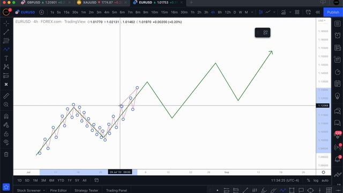343x193 pixels.
Task: Select the trend line drawing tool
Action: (x=6, y=32)
